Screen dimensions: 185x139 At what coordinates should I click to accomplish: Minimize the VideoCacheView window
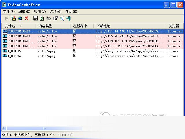pyautogui.click(x=167, y=5)
